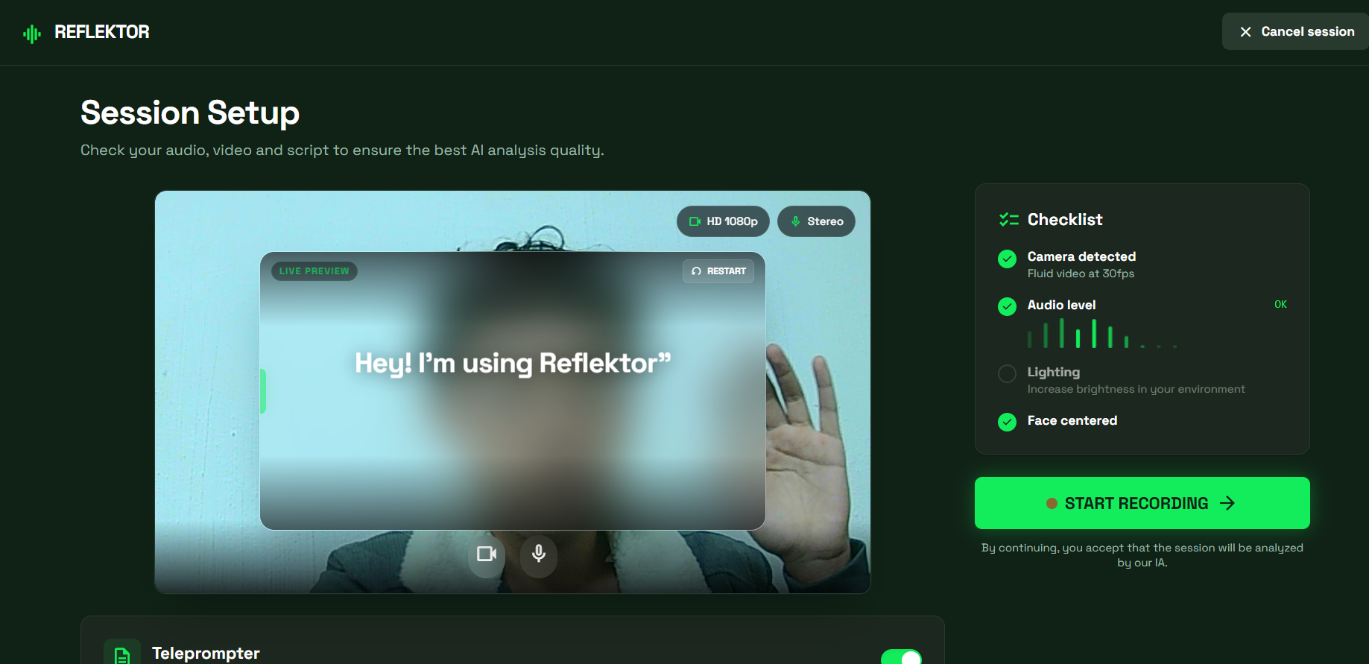This screenshot has width=1369, height=664.
Task: Click the 'Check your audio, video and script' subtitle
Action: 342,150
